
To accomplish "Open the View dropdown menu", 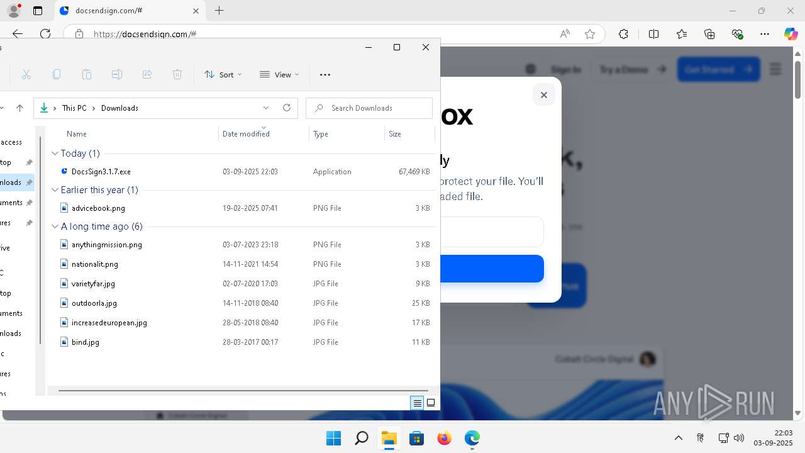I will [280, 74].
